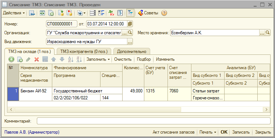This screenshot has width=275, height=138.
Task: Move row up with arrow icon
Action: 53,60
